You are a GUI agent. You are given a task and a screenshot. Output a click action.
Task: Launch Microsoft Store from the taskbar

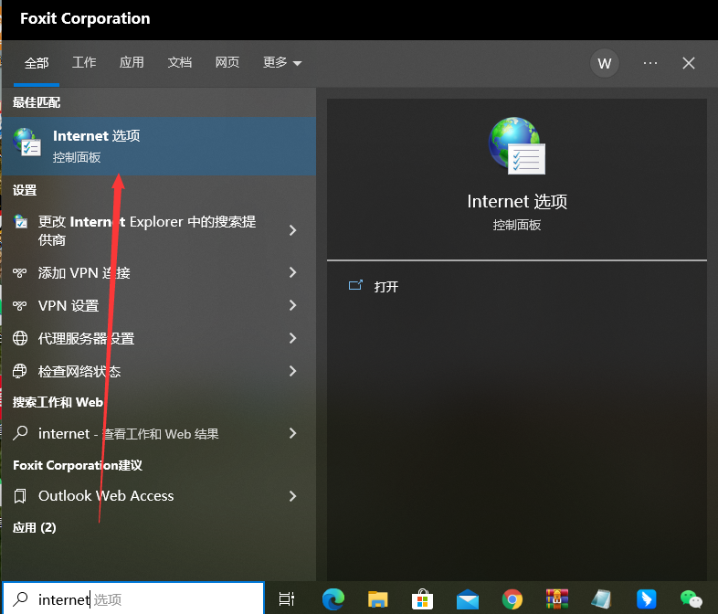click(422, 599)
